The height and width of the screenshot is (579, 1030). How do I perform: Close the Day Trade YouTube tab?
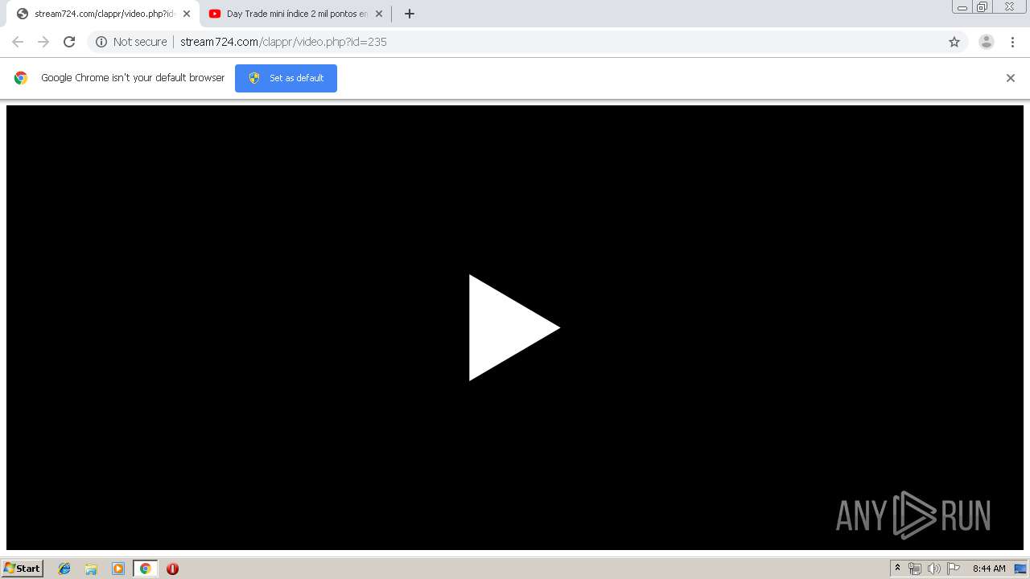(x=379, y=14)
